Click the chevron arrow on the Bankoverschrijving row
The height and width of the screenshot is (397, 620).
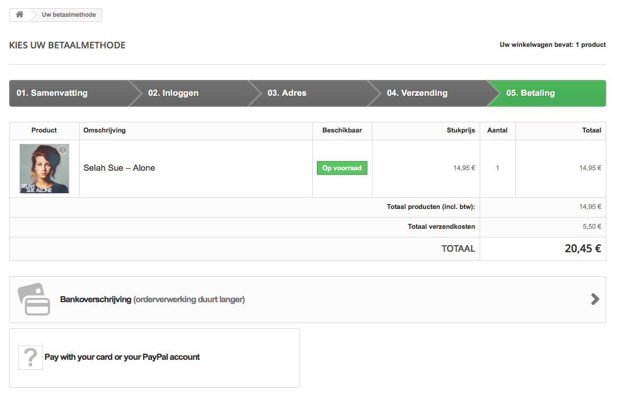[x=594, y=299]
